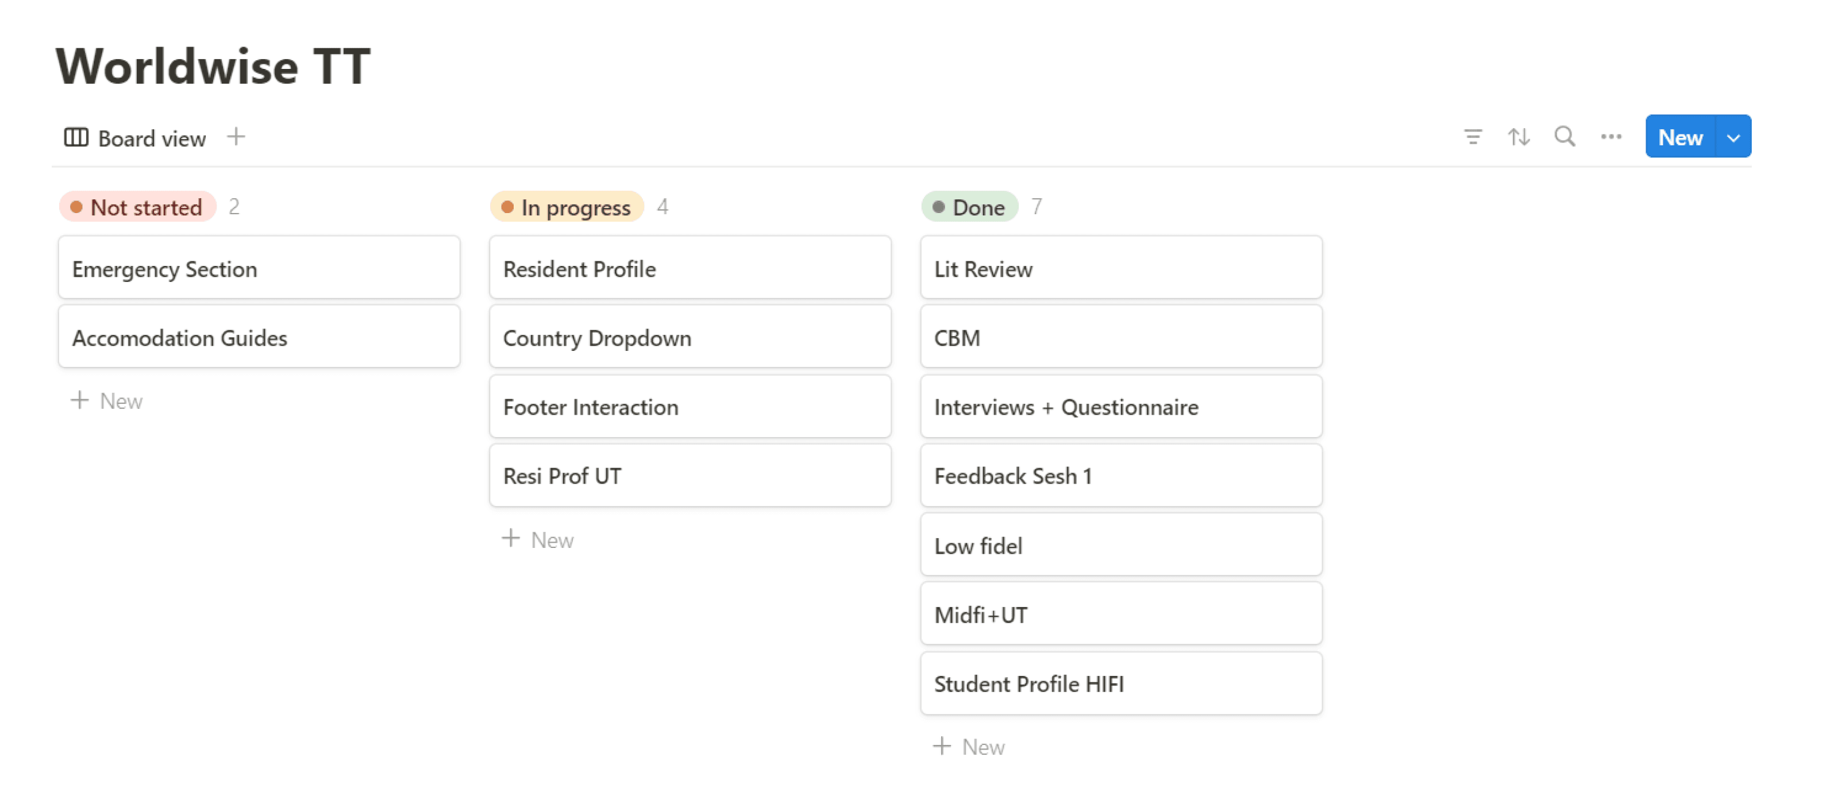The height and width of the screenshot is (788, 1822).
Task: Add new card under In progress
Action: [538, 539]
